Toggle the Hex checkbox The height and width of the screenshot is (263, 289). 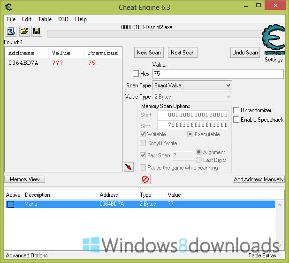[x=136, y=73]
